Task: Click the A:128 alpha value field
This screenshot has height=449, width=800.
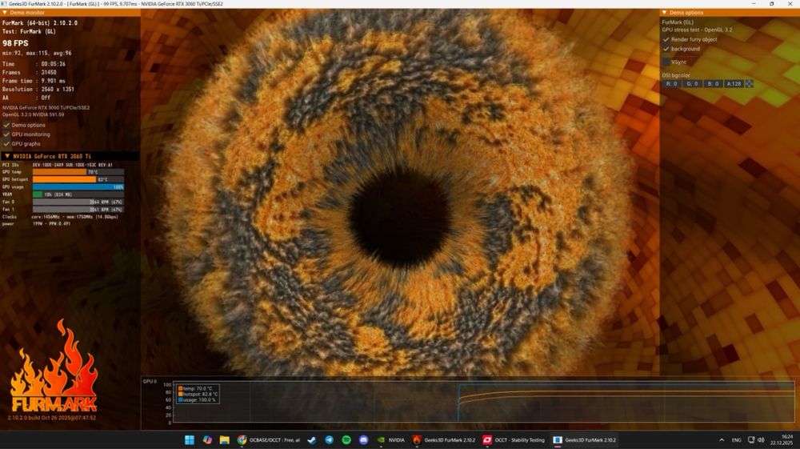Action: tap(734, 84)
